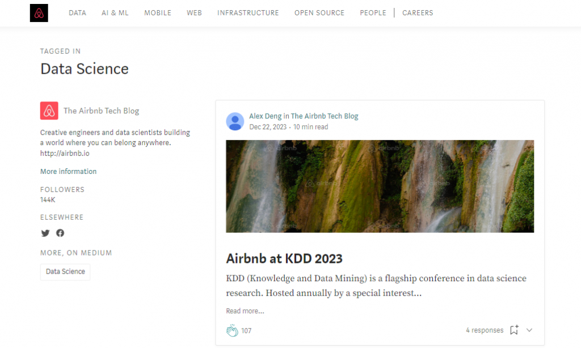Click Read more on the KDD article
Viewport: 581px width, 349px height.
245,310
